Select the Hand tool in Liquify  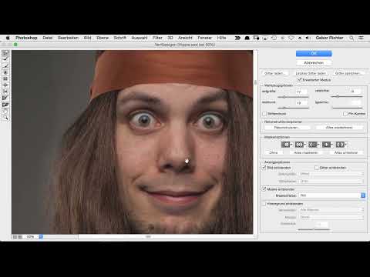point(5,112)
